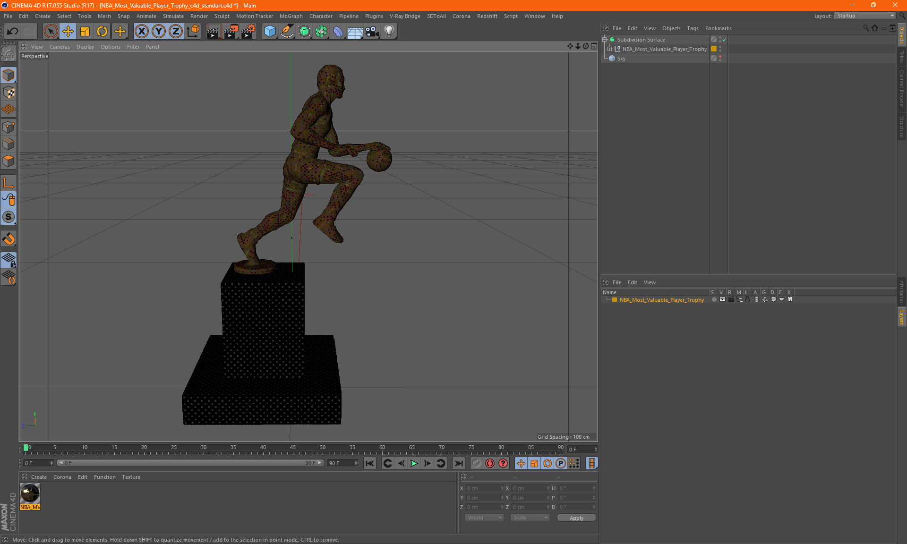Open Edit Render Settings icon
907x544 pixels.
point(248,31)
